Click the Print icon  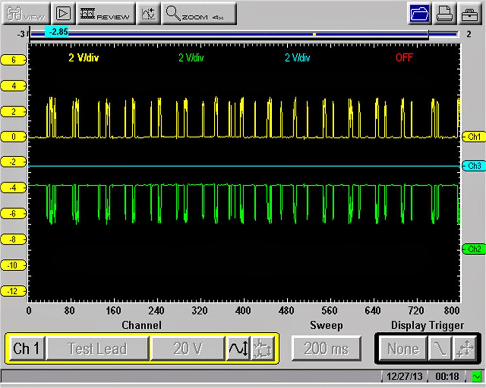[445, 14]
